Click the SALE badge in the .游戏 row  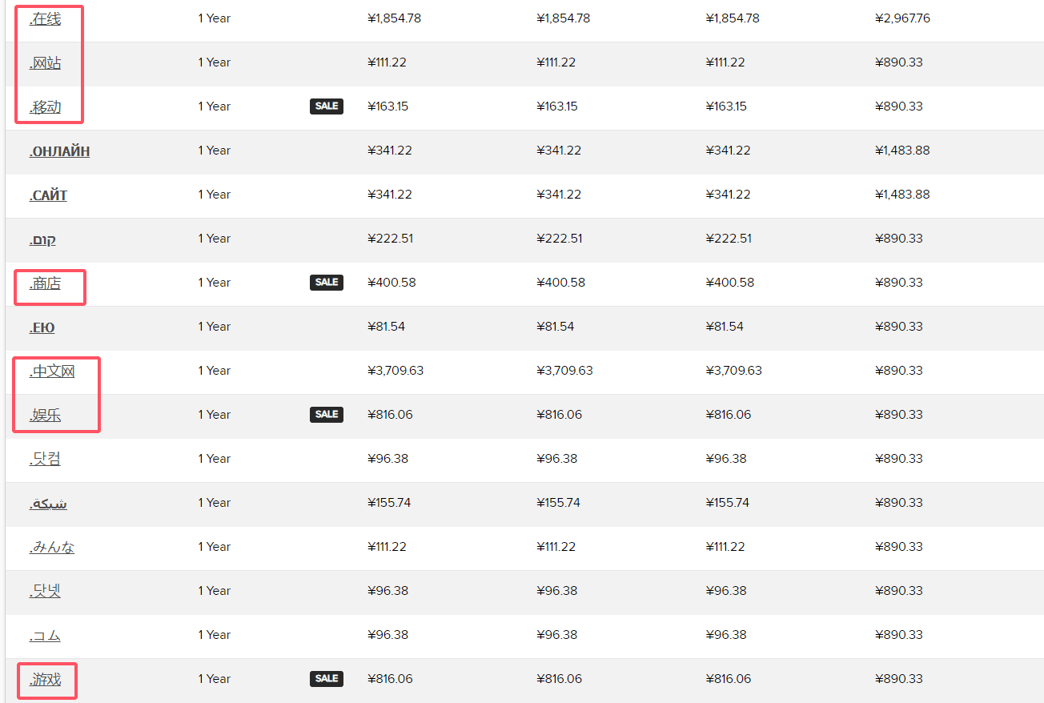tap(327, 679)
